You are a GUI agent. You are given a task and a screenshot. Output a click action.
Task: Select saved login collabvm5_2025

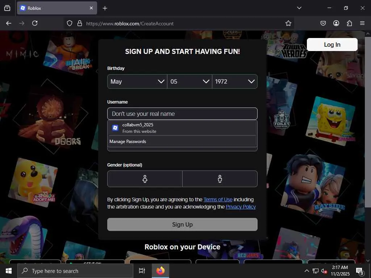point(182,128)
